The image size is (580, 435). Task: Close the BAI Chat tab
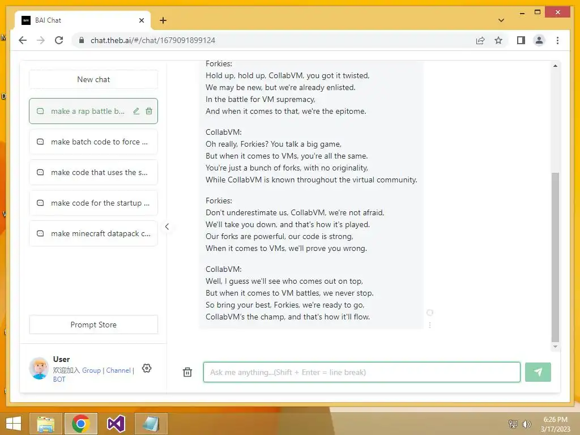point(141,20)
